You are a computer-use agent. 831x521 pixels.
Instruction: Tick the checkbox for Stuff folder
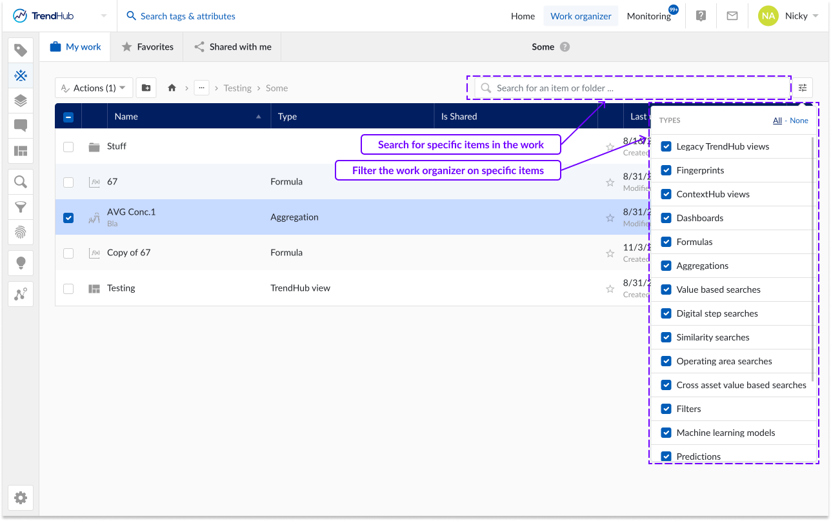pyautogui.click(x=68, y=147)
